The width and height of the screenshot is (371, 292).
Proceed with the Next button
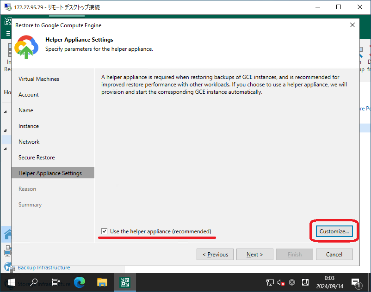click(x=254, y=255)
